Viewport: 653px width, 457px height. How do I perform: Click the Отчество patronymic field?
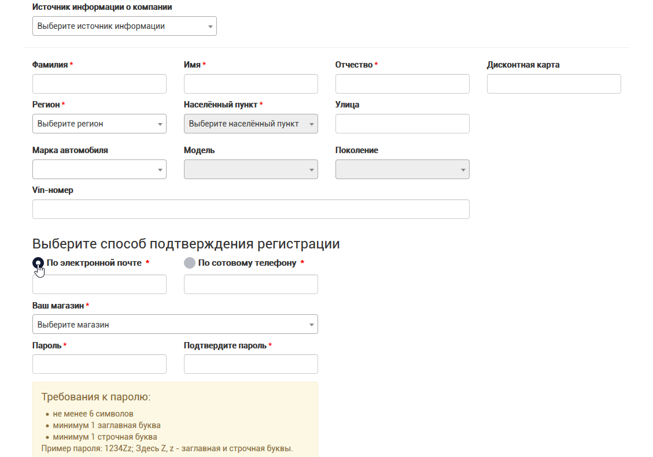point(402,84)
